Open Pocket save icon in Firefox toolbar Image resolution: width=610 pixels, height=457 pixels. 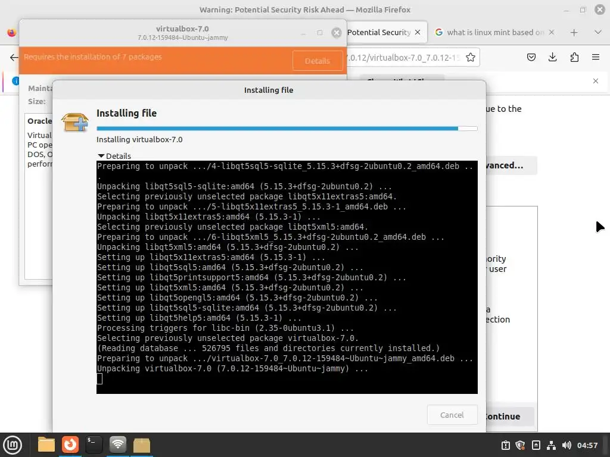pos(531,58)
